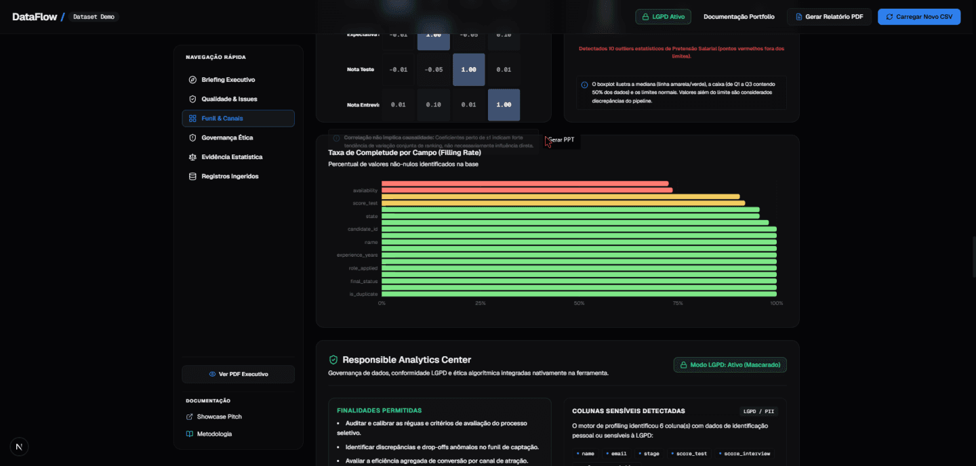This screenshot has width=976, height=466.
Task: Click the round N logo at bottom left
Action: (19, 446)
